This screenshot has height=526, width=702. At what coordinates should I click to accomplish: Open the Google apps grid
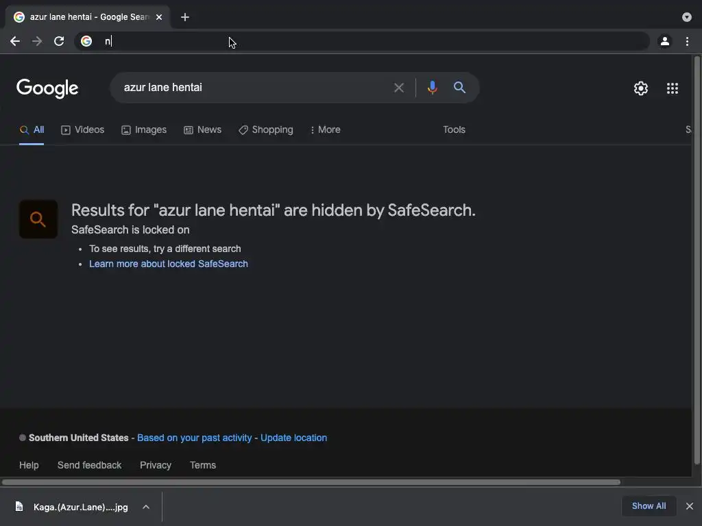coord(673,88)
